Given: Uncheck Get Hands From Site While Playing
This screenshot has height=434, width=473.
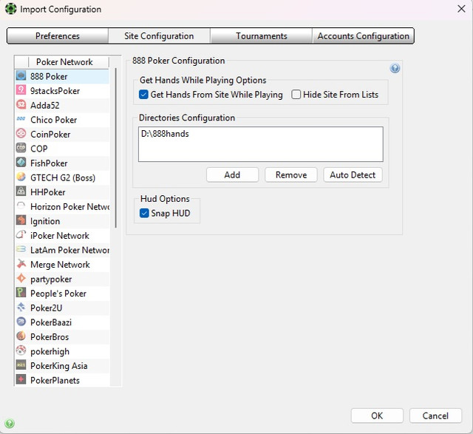Looking at the screenshot, I should (x=143, y=95).
